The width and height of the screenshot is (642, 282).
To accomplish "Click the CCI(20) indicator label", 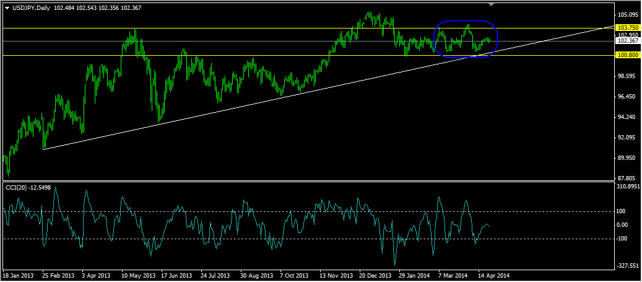I will (x=17, y=187).
